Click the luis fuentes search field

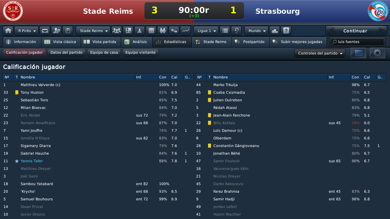click(357, 42)
